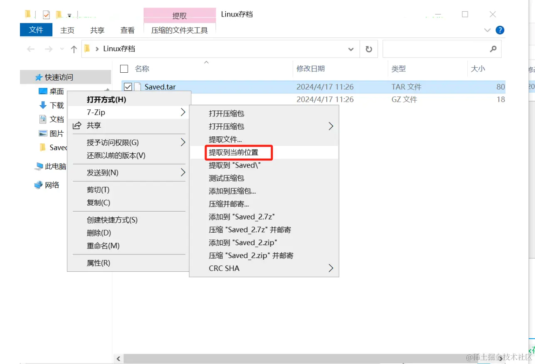Open 此电脑 in the sidebar
The width and height of the screenshot is (535, 364).
tap(50, 166)
